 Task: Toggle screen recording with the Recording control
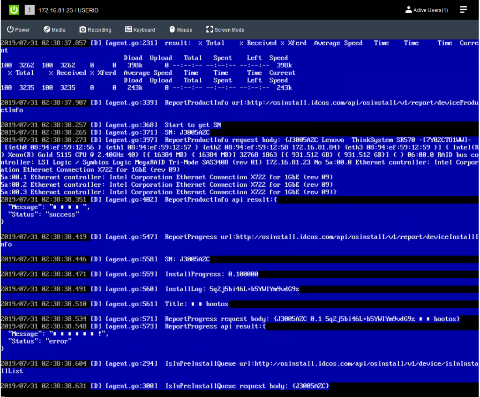pyautogui.click(x=95, y=29)
